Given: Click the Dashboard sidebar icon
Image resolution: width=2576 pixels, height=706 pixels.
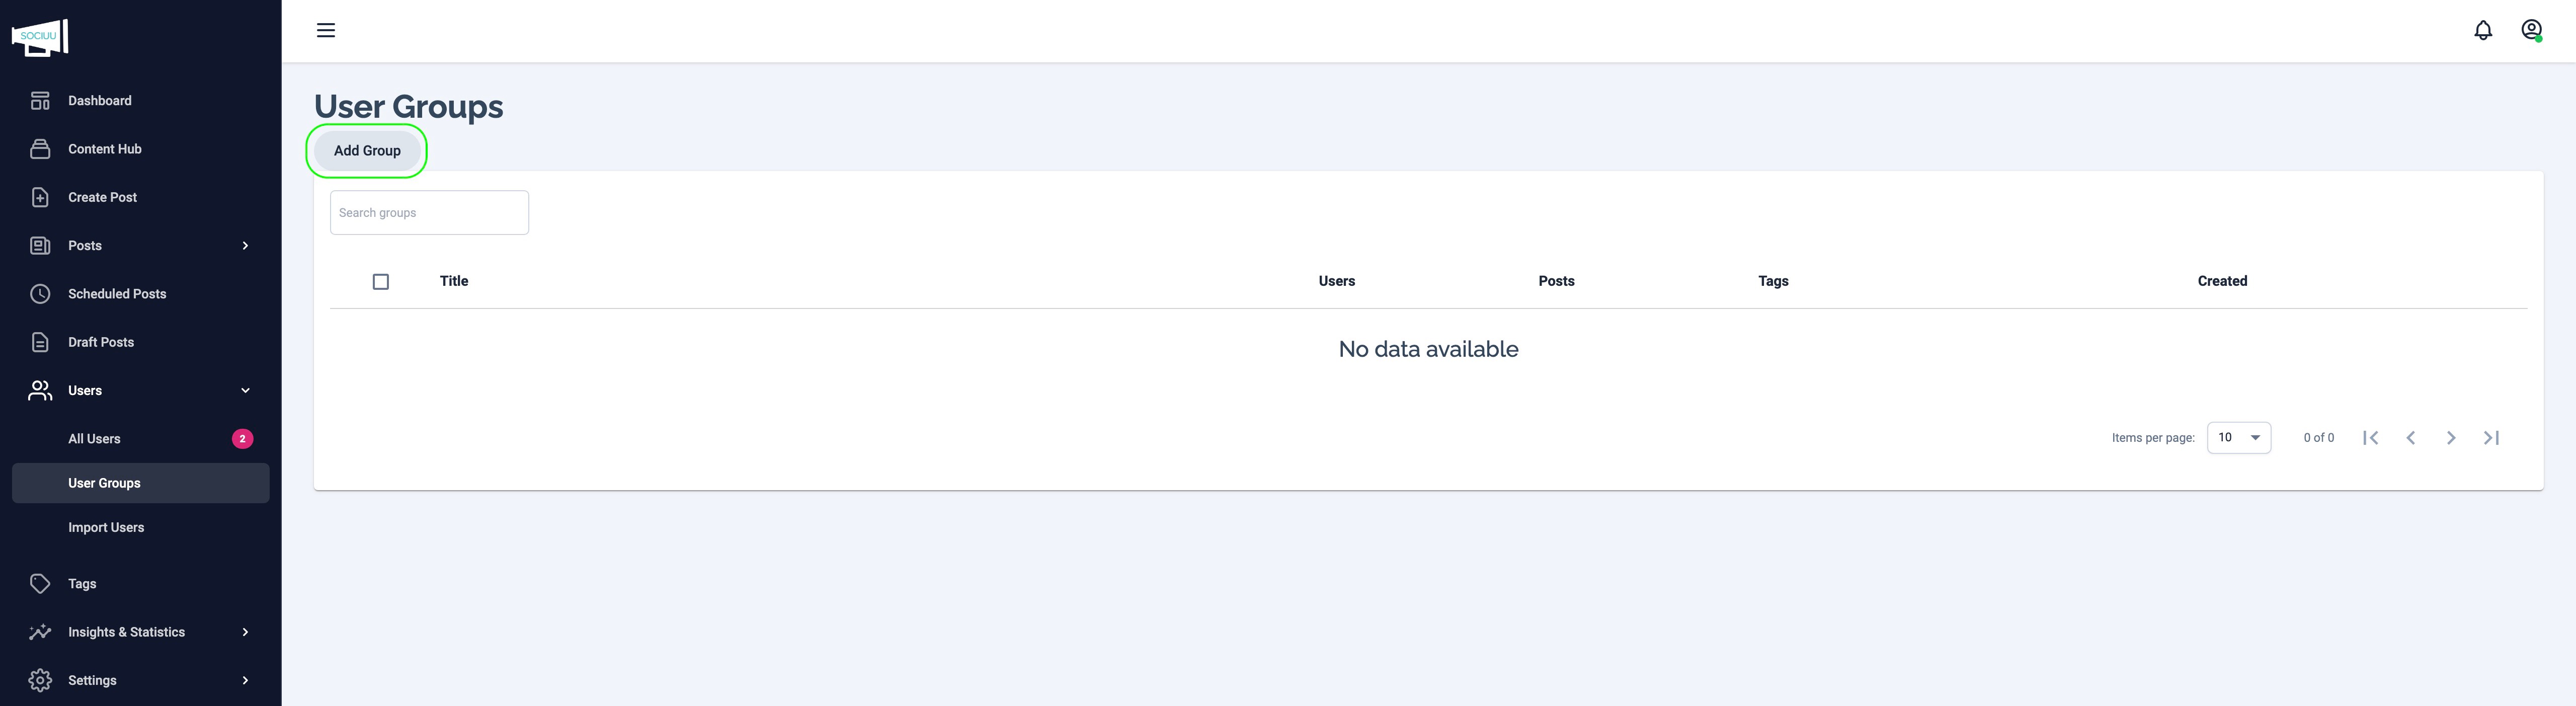Looking at the screenshot, I should click(x=40, y=101).
